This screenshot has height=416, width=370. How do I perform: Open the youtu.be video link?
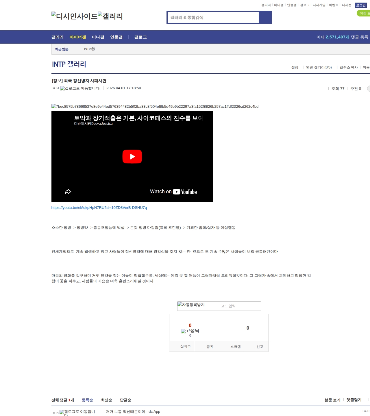[99, 208]
